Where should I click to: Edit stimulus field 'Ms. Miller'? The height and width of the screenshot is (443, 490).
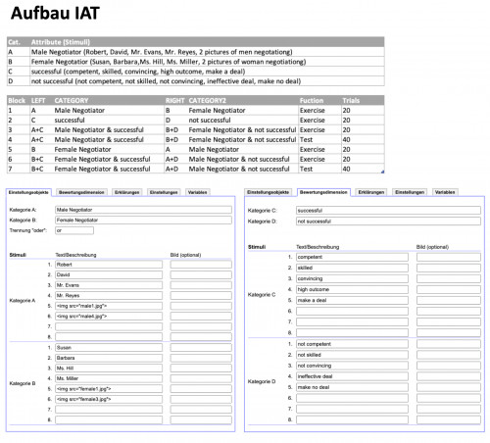click(x=109, y=378)
